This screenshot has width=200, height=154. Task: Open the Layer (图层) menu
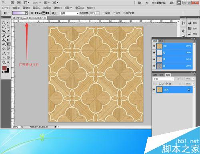pos(37,8)
